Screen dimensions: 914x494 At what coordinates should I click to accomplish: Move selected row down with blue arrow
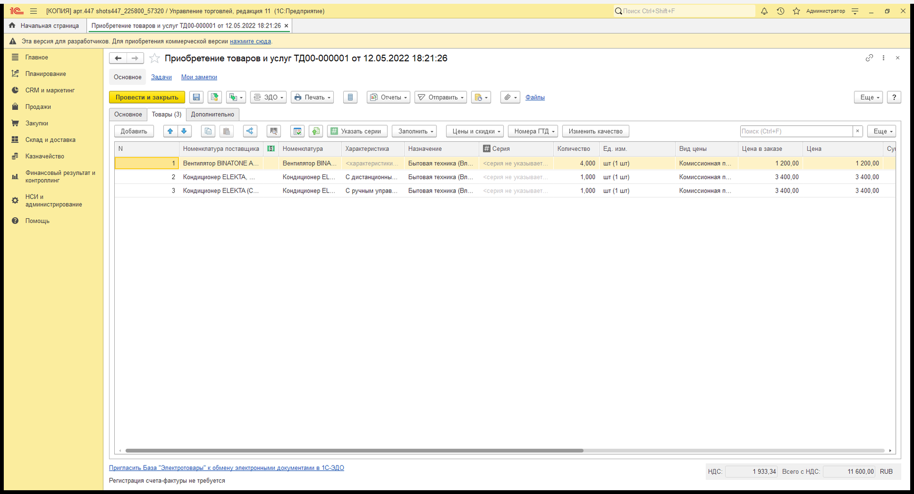tap(184, 131)
